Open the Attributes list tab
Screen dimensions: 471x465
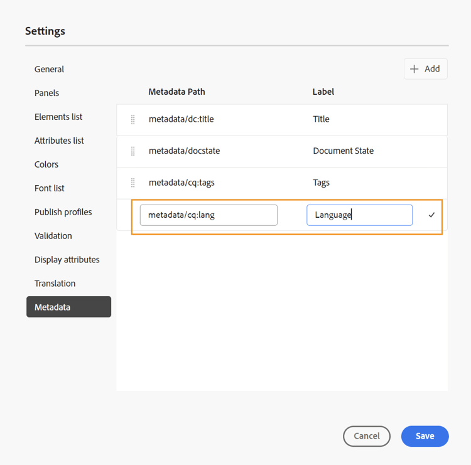click(59, 141)
